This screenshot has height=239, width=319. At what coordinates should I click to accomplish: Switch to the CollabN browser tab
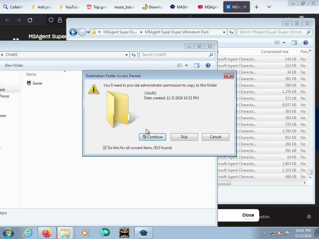(13, 7)
